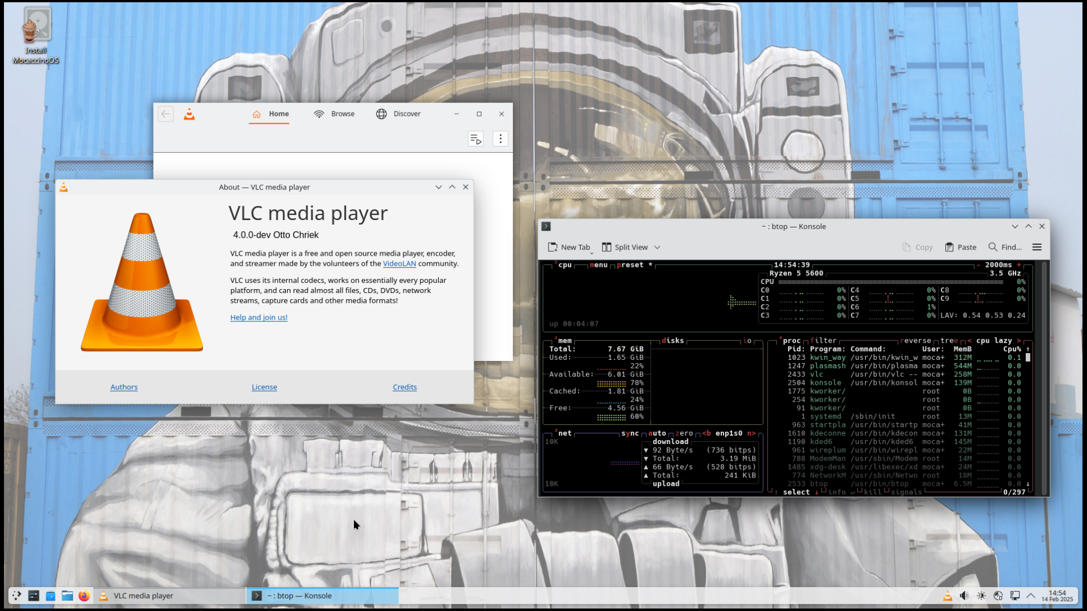The width and height of the screenshot is (1087, 611).
Task: Open Install MocaccinoOS desktop icon
Action: coord(36,35)
